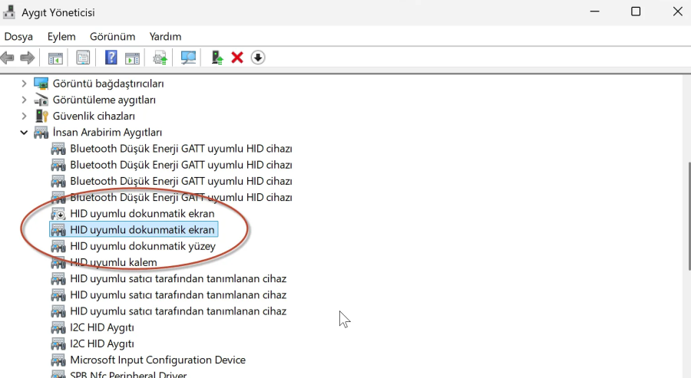The image size is (691, 378).
Task: Click Show/Hide Console Tree toolbar icon
Action: [55, 58]
